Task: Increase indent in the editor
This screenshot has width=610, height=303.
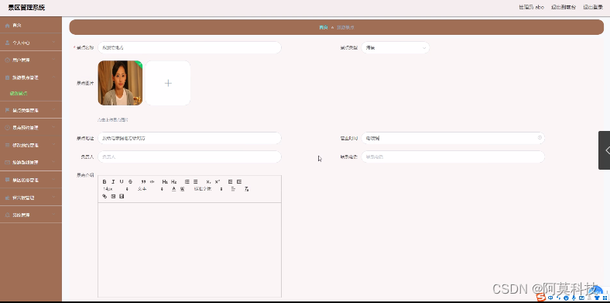Action: click(x=239, y=182)
